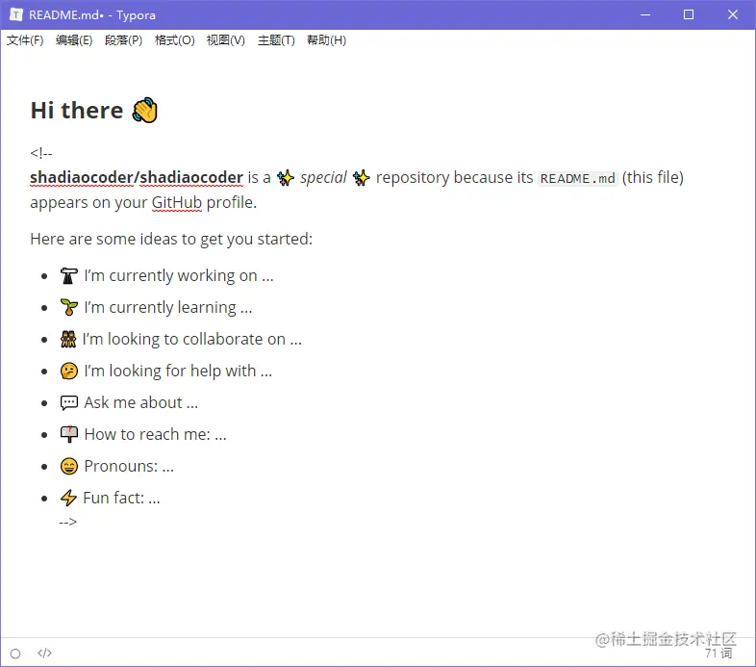Open the 编辑(E) menu
This screenshot has height=667, width=756.
[x=74, y=40]
